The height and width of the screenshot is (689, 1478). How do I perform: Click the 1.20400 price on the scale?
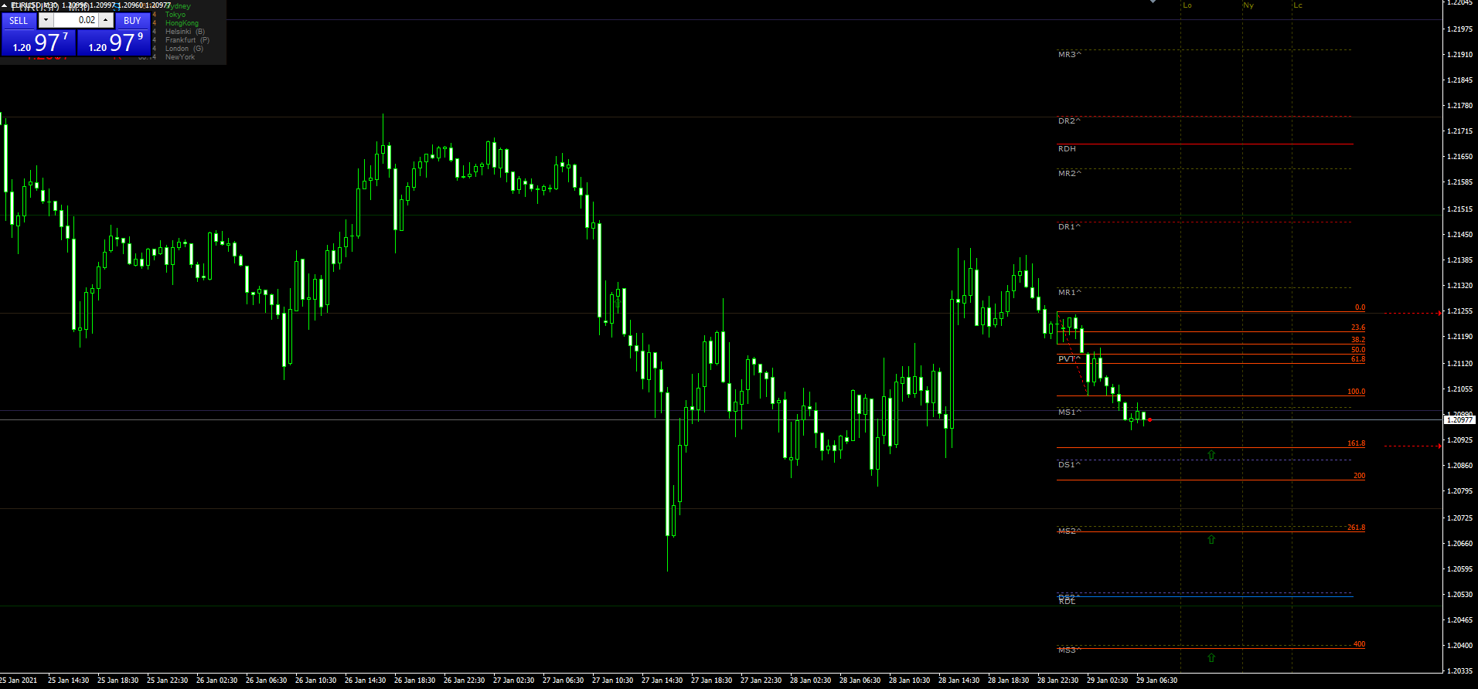pos(1459,646)
